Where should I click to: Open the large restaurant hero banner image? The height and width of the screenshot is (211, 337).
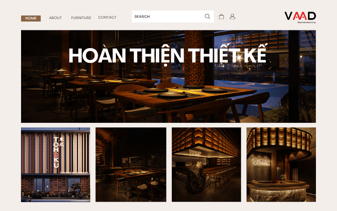168,76
